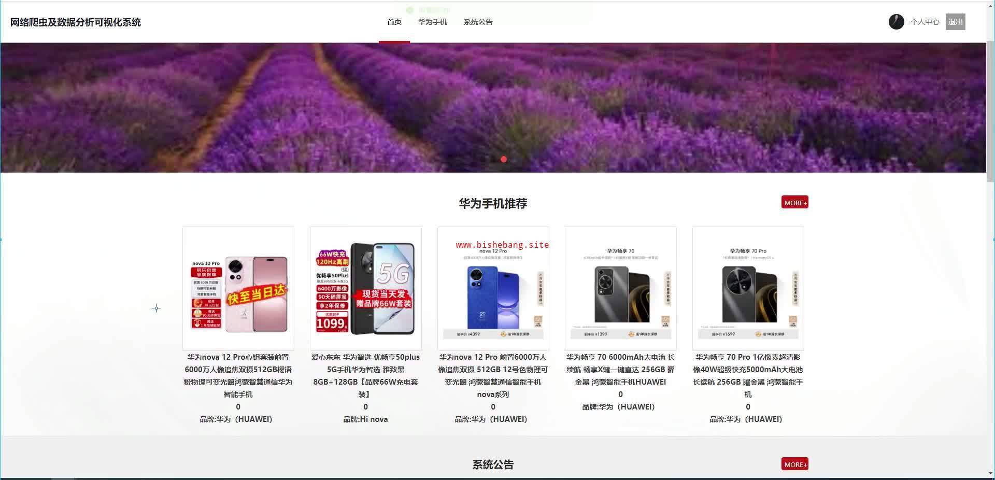The image size is (995, 480).
Task: Click the 退出 logout button
Action: [955, 22]
